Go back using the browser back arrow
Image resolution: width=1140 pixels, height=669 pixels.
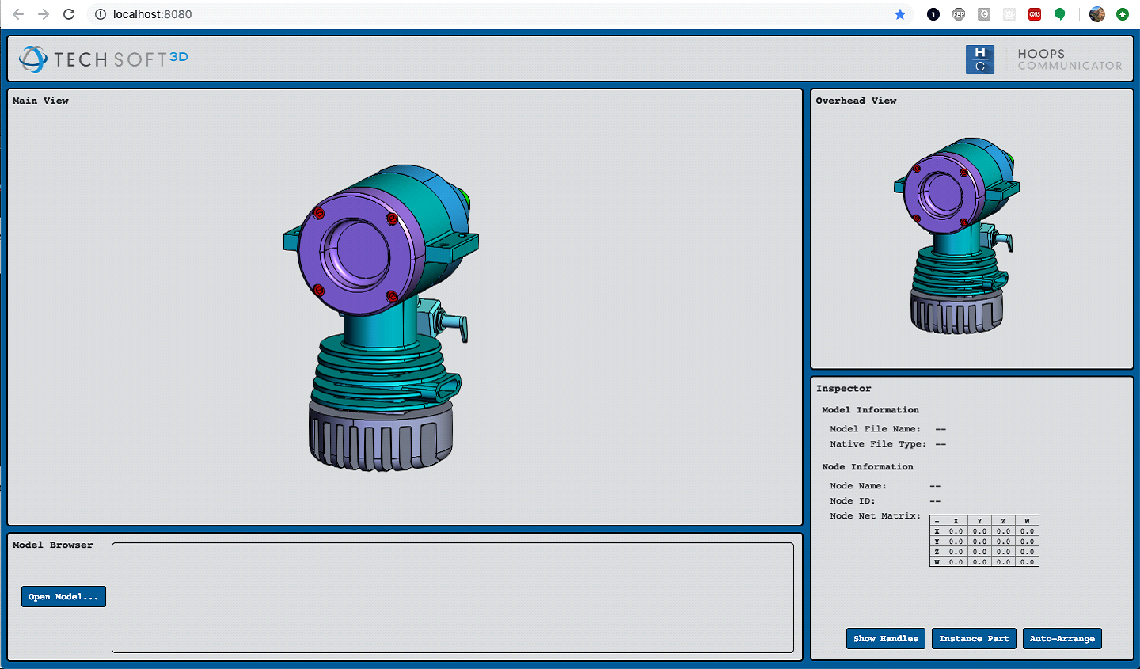click(x=18, y=14)
